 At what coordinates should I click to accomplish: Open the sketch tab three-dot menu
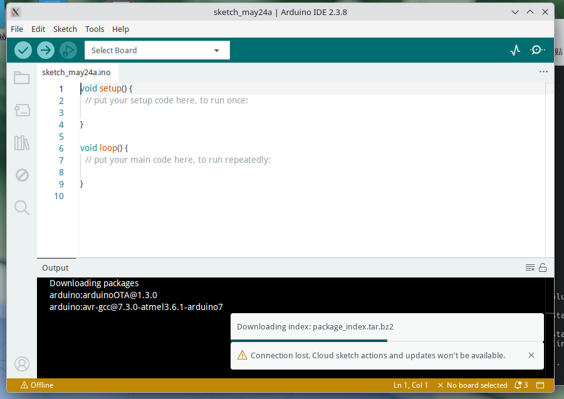coord(543,72)
